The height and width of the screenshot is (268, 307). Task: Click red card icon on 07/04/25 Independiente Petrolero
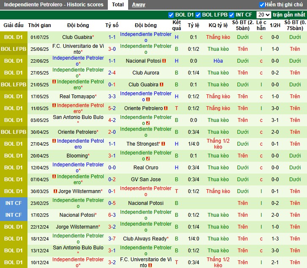click(x=54, y=177)
